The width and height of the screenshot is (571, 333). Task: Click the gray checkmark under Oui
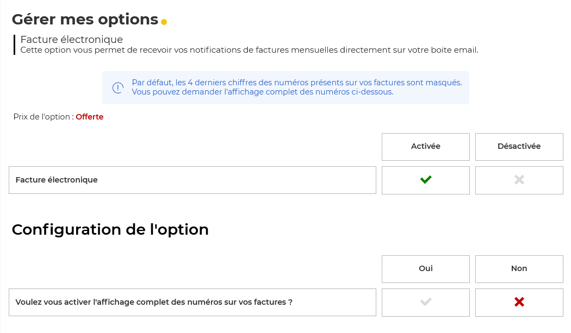[426, 302]
